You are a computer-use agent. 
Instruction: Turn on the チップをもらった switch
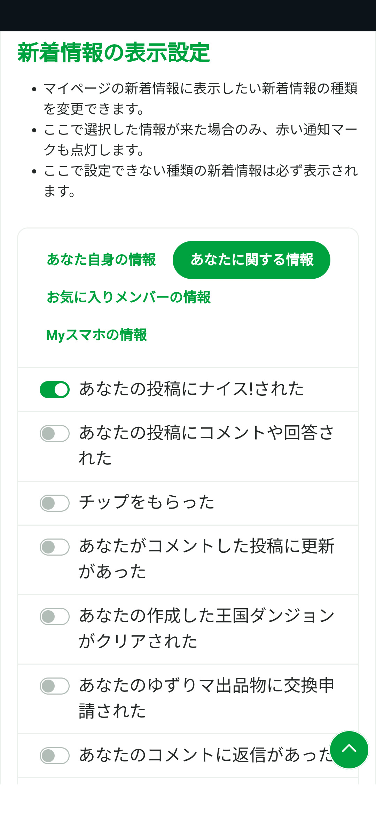click(x=55, y=503)
